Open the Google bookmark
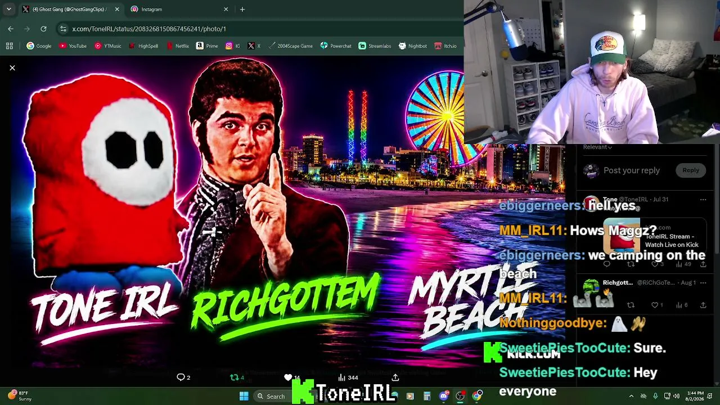This screenshot has height=405, width=720. tap(39, 46)
